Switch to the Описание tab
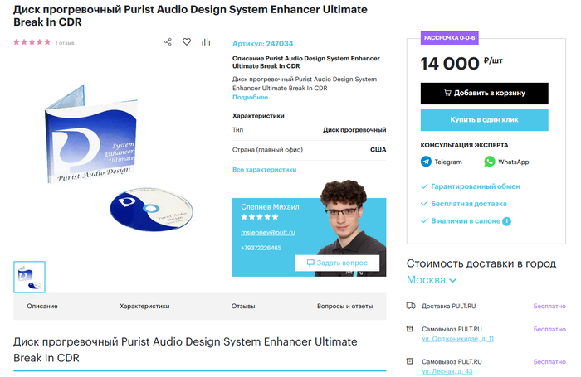 point(42,307)
